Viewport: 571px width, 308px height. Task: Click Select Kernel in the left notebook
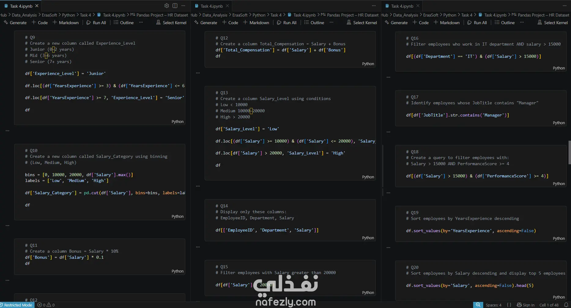tap(171, 23)
